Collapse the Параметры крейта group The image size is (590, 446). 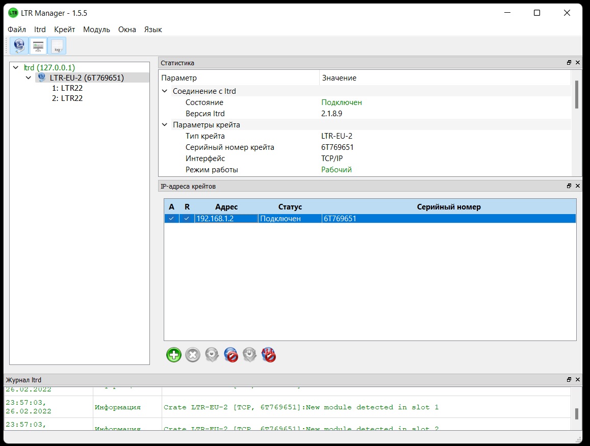[x=165, y=124]
